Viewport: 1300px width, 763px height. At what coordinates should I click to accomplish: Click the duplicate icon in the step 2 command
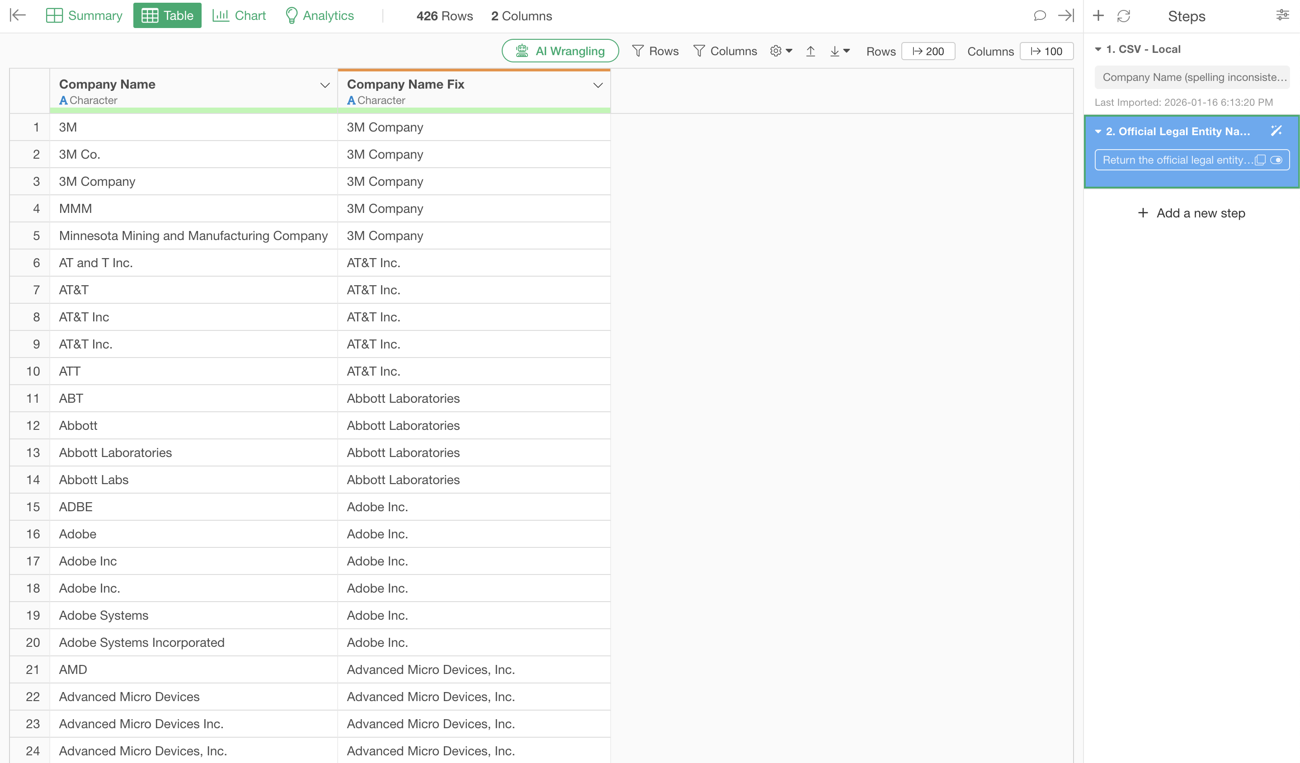pos(1260,160)
